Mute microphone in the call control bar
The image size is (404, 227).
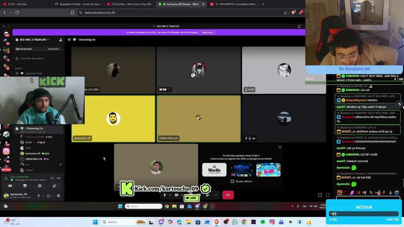[x=164, y=195]
